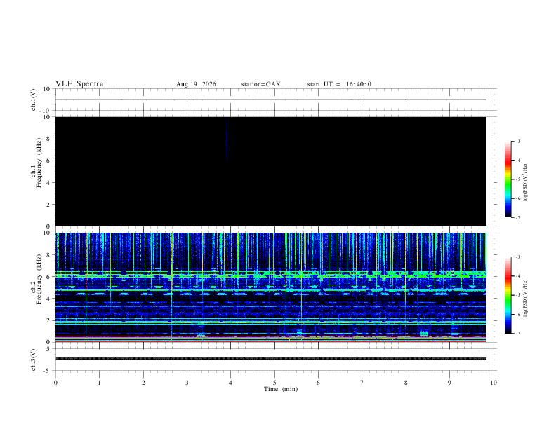
Task: Click the -7 label on lower colorbar
Action: point(517,334)
